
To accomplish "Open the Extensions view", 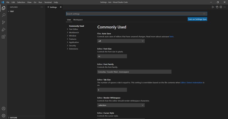I will click(4, 37).
